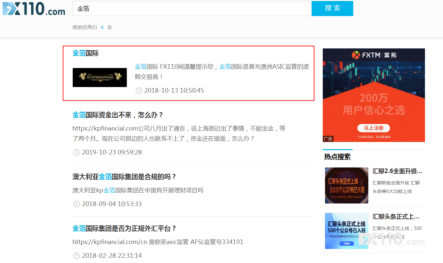Image resolution: width=443 pixels, height=263 pixels.
Task: Click the date 2018-02-28 22:31:14
Action: [x=112, y=255]
